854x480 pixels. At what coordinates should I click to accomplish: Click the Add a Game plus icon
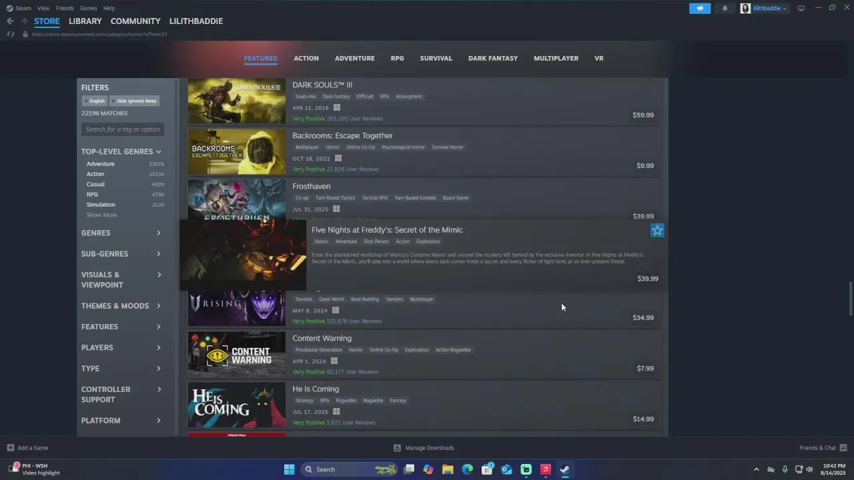(x=10, y=448)
